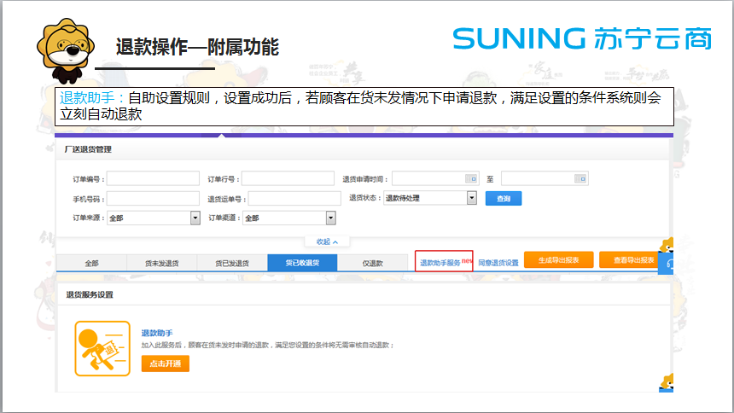Image resolution: width=734 pixels, height=413 pixels.
Task: Click the Suning lion mascot logo
Action: (66, 50)
